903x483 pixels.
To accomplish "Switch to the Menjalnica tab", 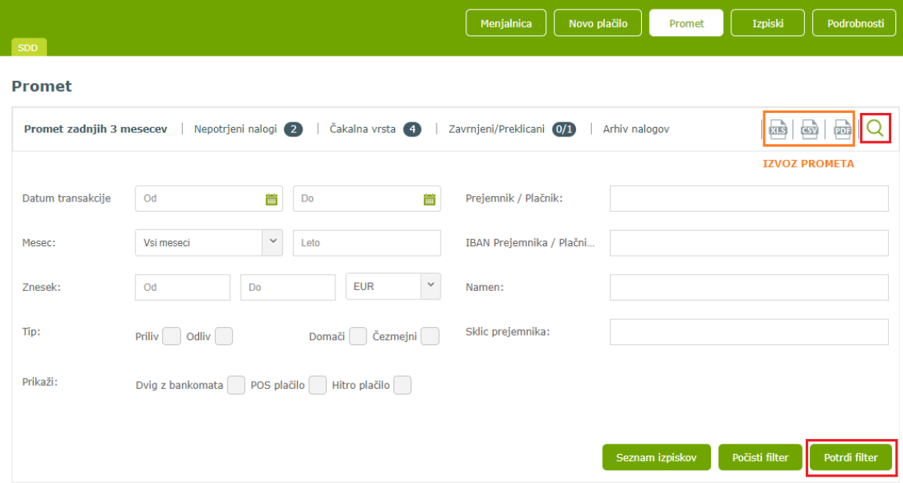I will (x=506, y=24).
